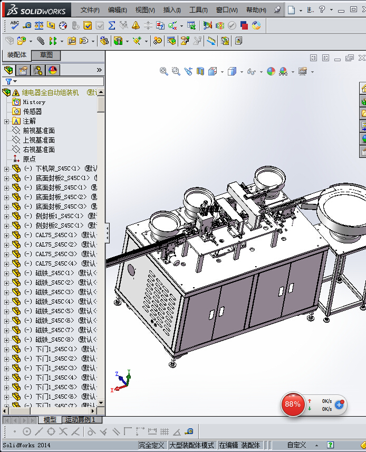Click the yellow warning triangle toolbar icon
366x452 pixels.
pyautogui.click(x=136, y=25)
